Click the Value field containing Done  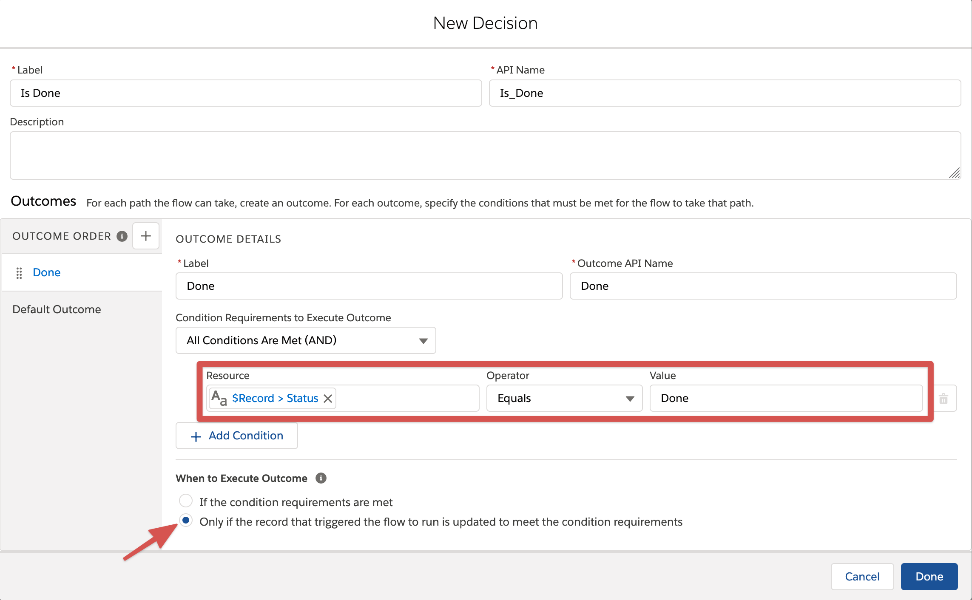786,398
